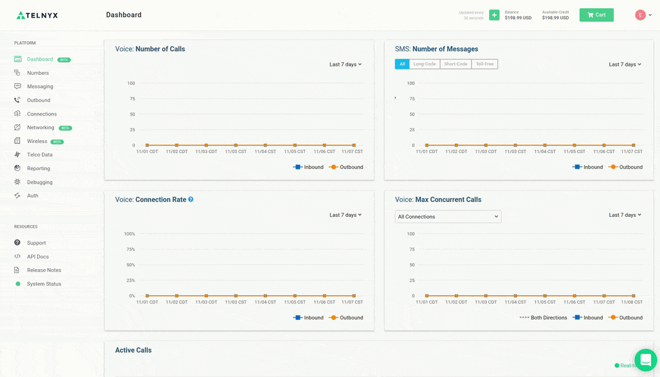This screenshot has height=377, width=660.
Task: Open the chat widget bubble
Action: 646,360
